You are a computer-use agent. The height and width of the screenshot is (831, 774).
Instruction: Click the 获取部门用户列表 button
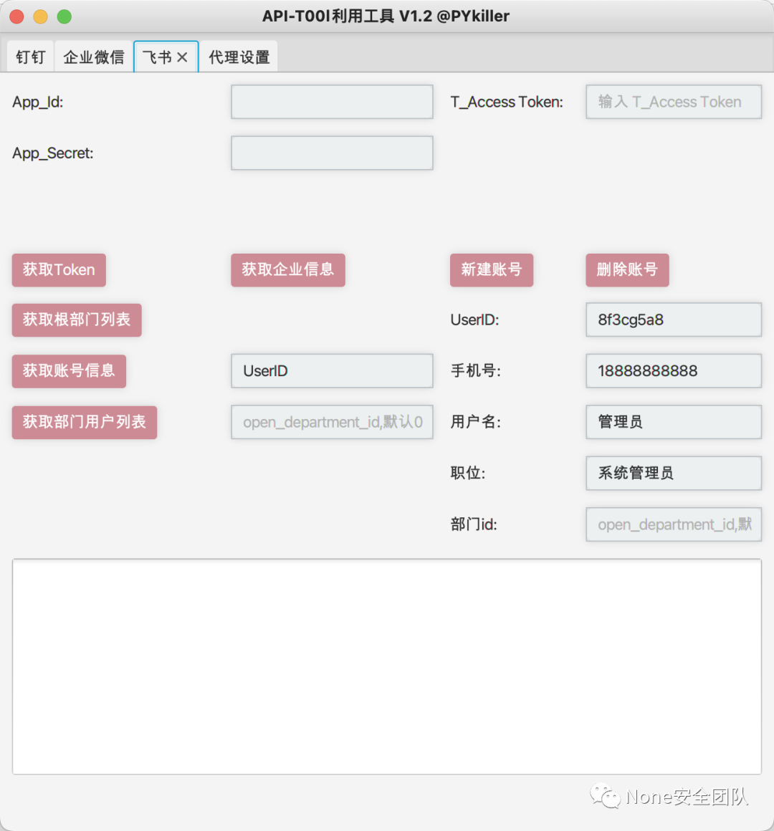pos(85,423)
